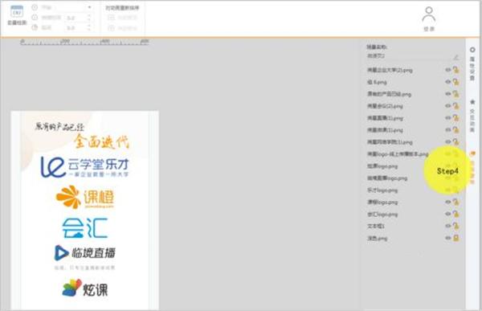This screenshot has height=311, width=482.
Task: Select the 课橙logo.png layer name
Action: [382, 202]
